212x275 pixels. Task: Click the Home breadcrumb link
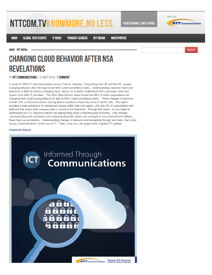(12, 50)
